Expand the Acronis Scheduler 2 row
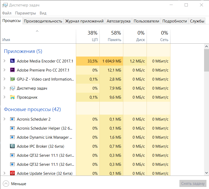 pyautogui.click(x=4, y=119)
